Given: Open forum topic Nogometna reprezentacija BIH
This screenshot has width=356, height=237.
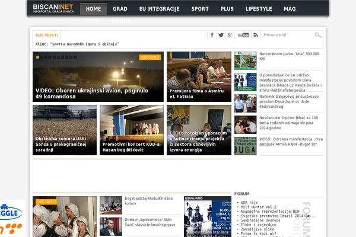Looking at the screenshot, I should pyautogui.click(x=270, y=212).
